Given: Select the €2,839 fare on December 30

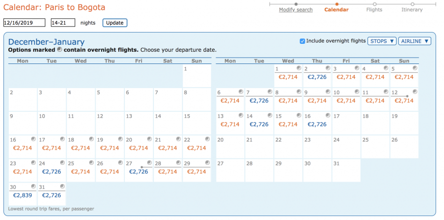Looking at the screenshot, I should 22,195.
